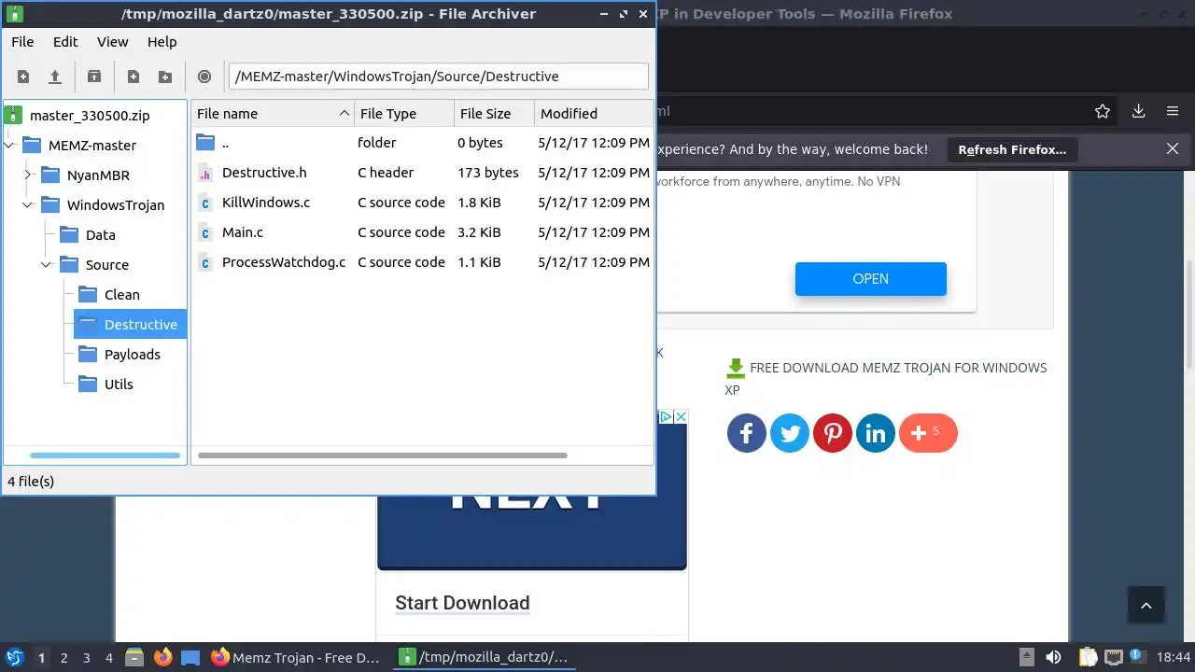This screenshot has height=672, width=1195.
Task: Click the tree panel horizontal scrollbar
Action: (x=105, y=455)
